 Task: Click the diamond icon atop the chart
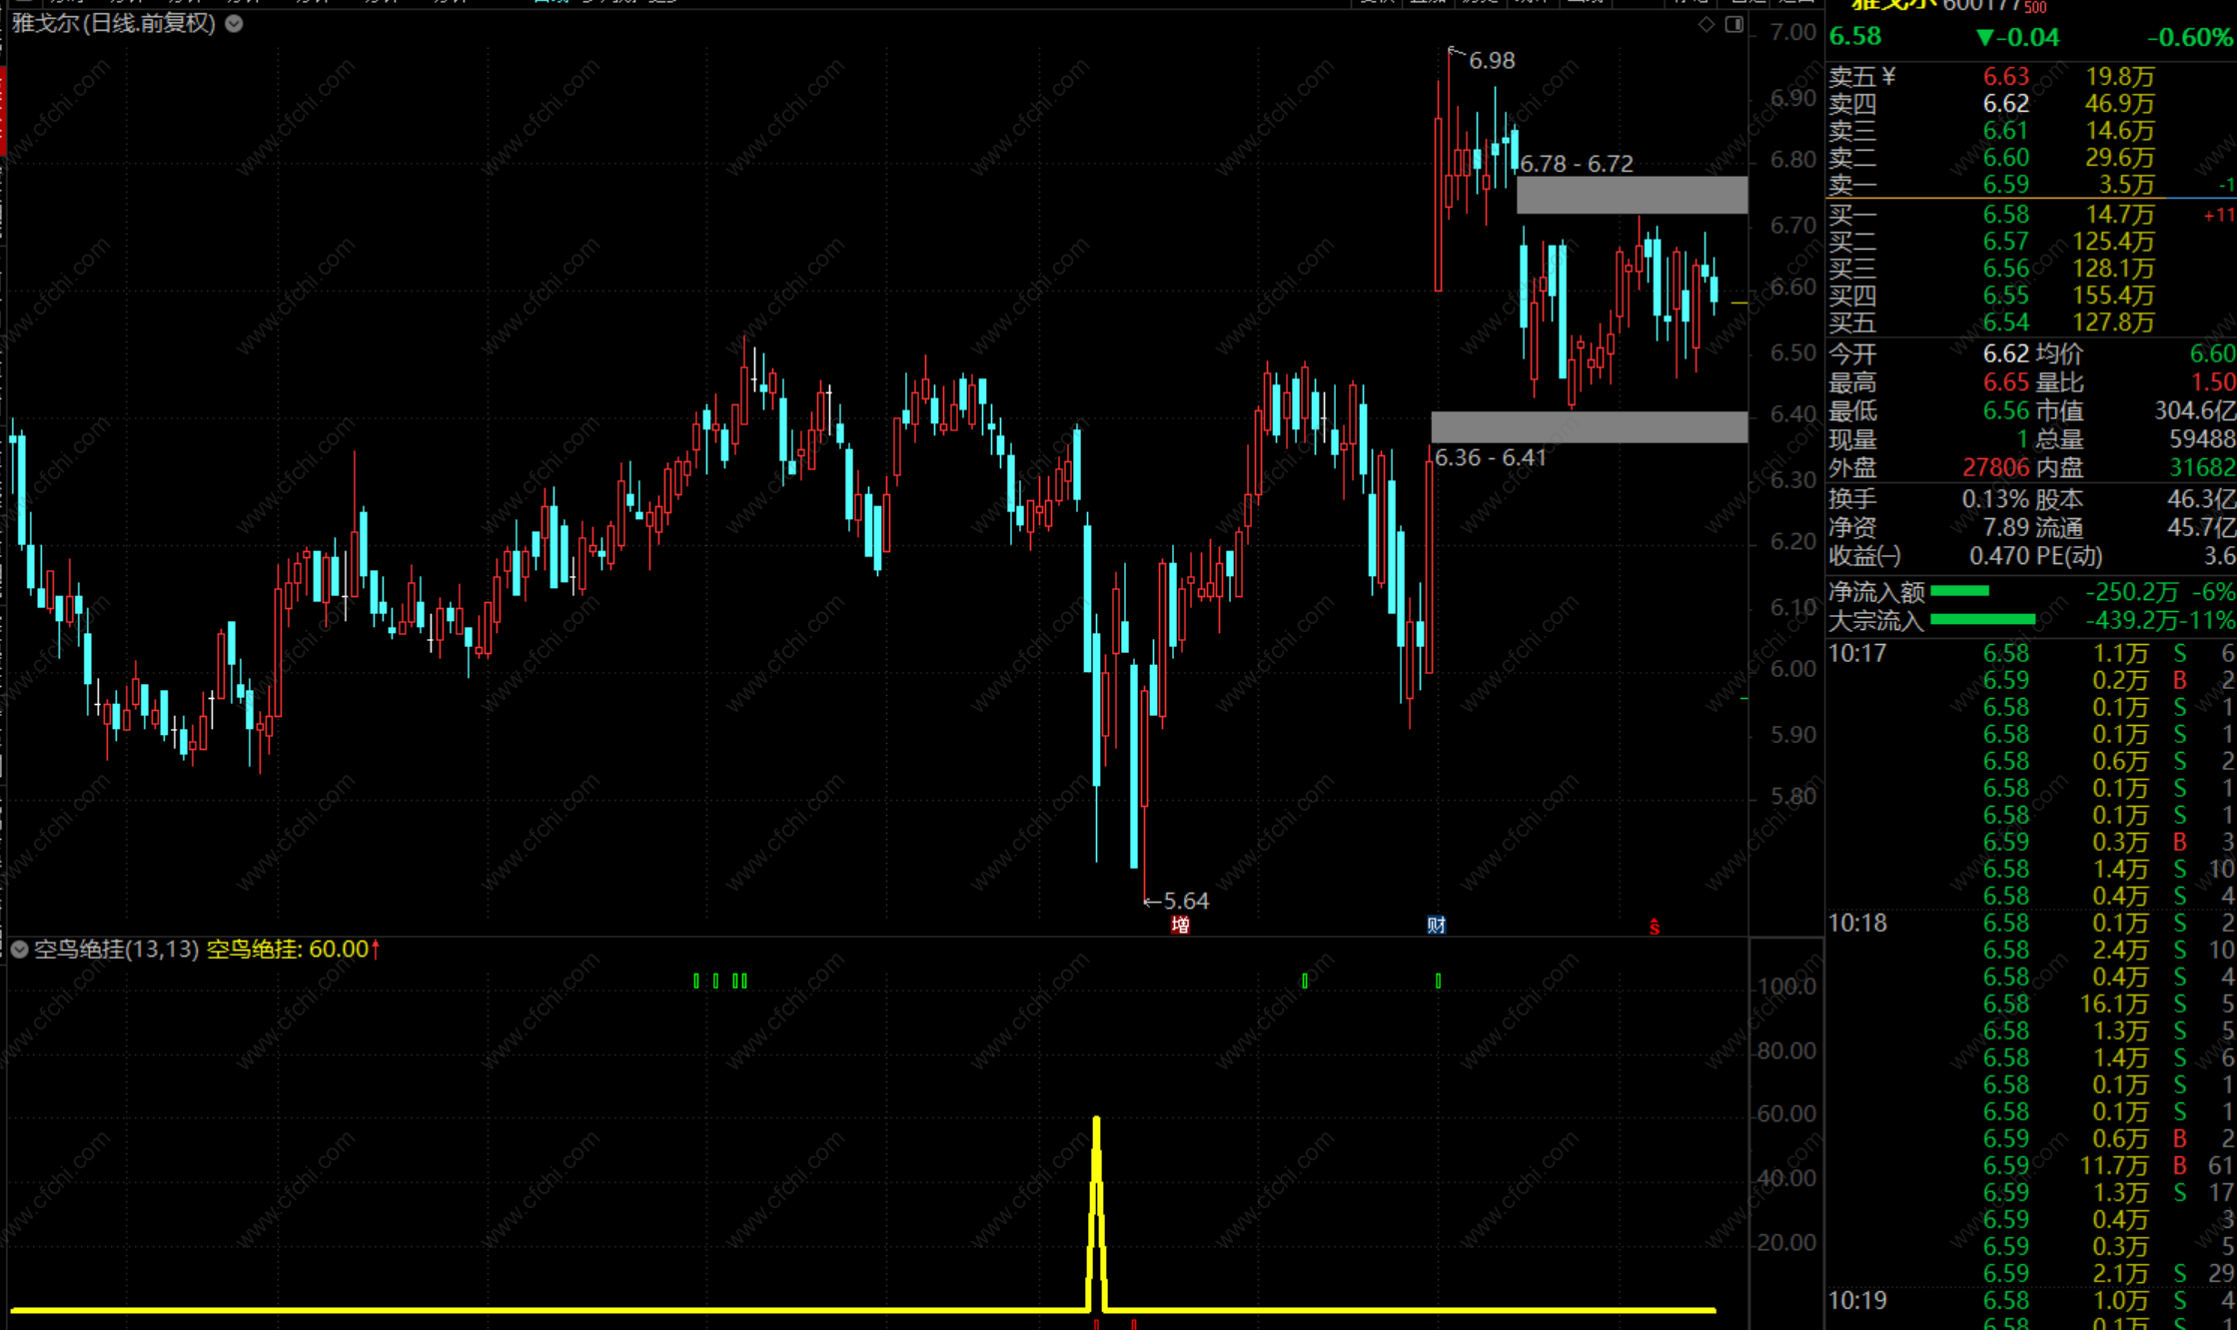pyautogui.click(x=1706, y=24)
